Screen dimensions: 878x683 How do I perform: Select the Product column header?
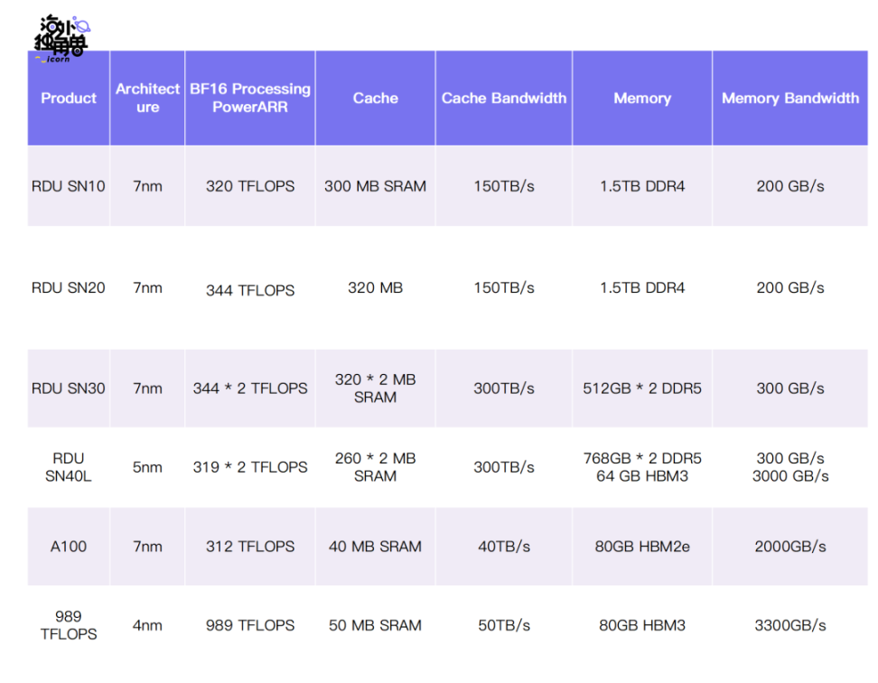[x=69, y=98]
